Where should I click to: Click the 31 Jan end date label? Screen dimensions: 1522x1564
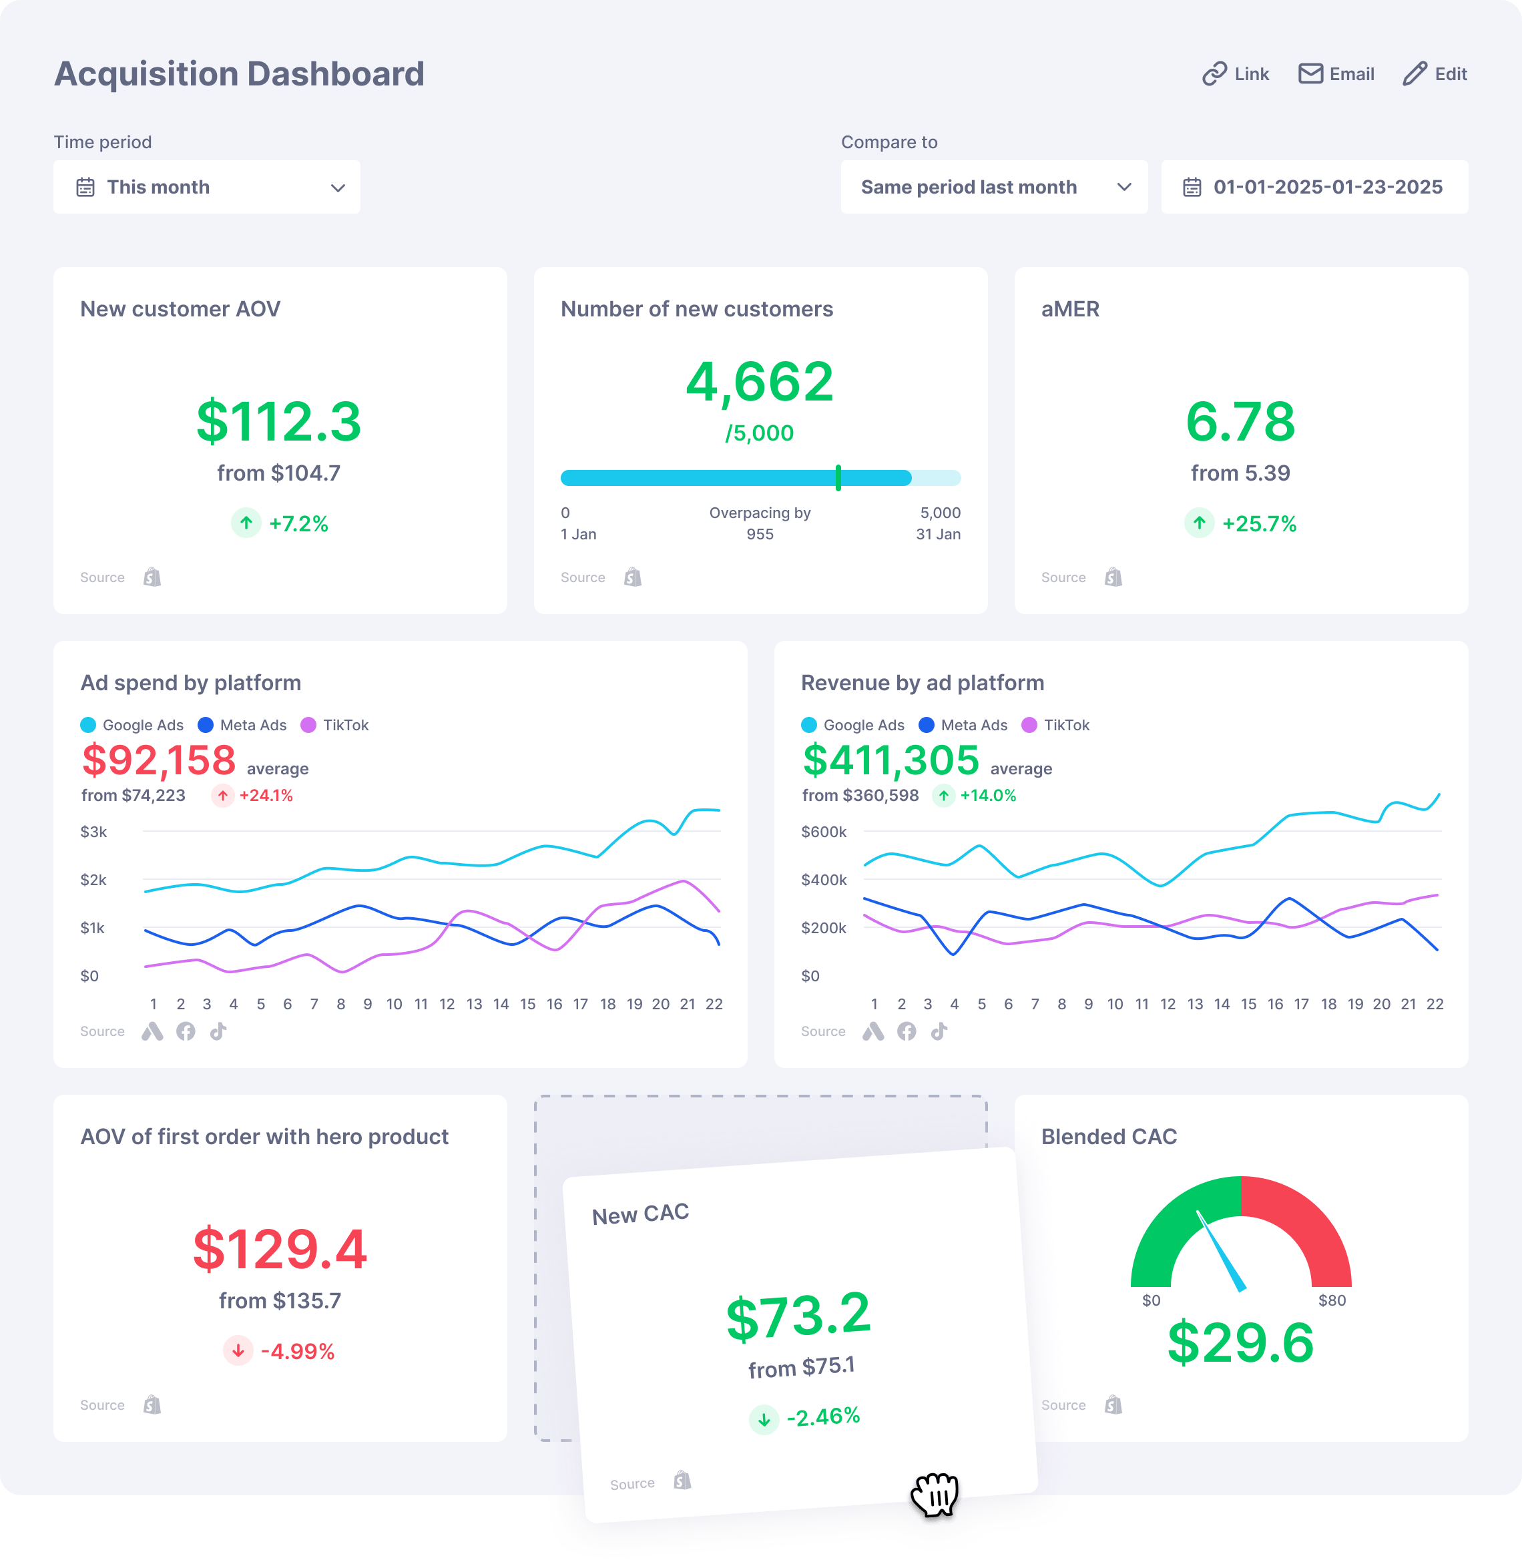tap(938, 534)
